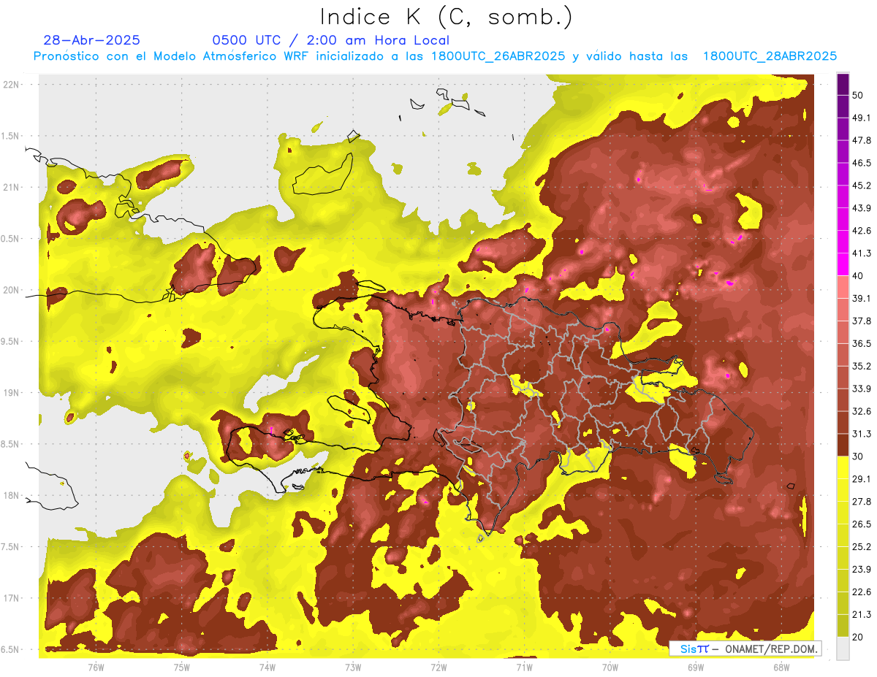
Task: Click the '71W' longitude label
Action: pyautogui.click(x=524, y=668)
